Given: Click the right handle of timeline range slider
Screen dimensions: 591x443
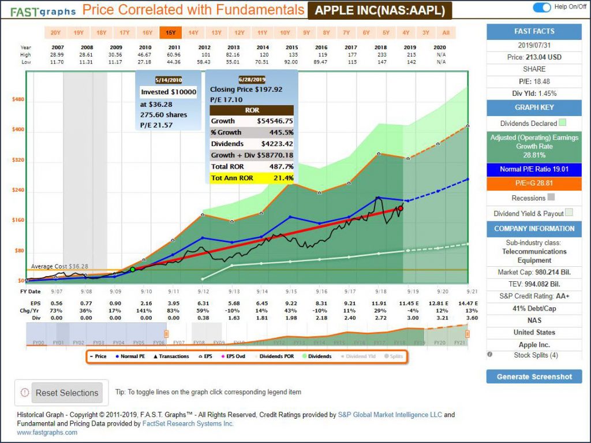Looking at the screenshot, I should point(467,334).
